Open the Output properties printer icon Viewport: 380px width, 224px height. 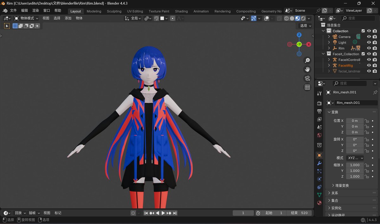click(319, 111)
